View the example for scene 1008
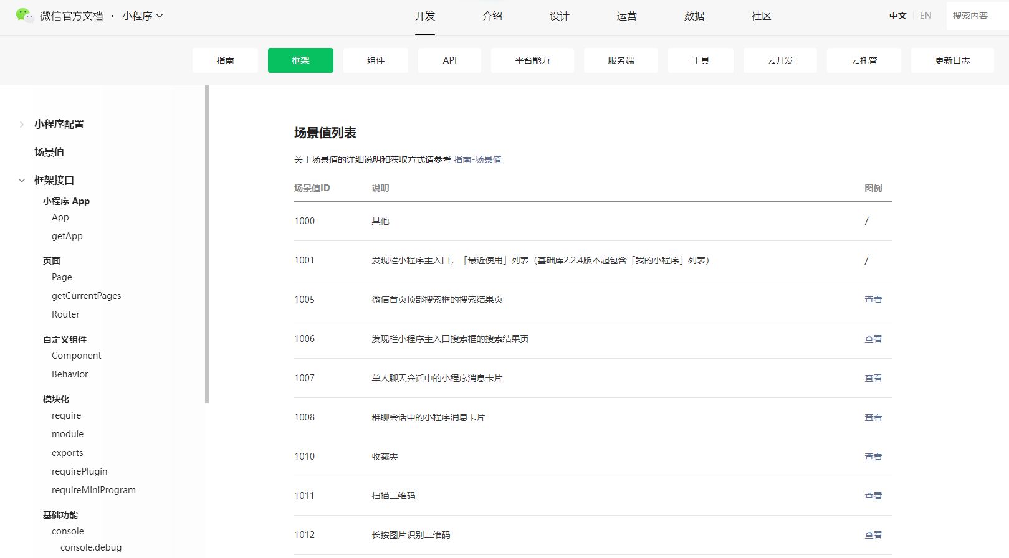 tap(873, 417)
